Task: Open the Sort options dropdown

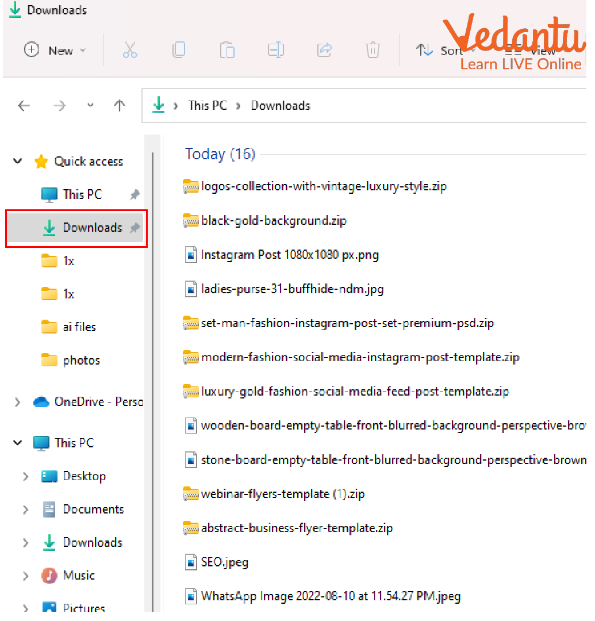Action: (x=444, y=51)
